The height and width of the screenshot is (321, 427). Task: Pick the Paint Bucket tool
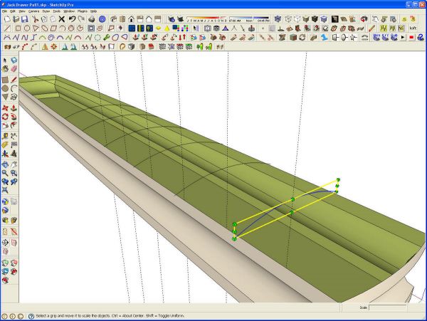[5, 69]
